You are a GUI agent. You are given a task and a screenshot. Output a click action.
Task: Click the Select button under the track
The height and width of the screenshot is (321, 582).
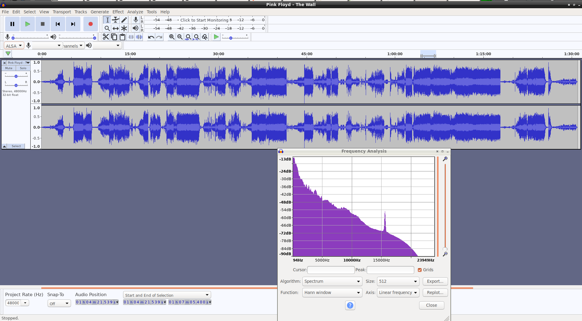(16, 146)
